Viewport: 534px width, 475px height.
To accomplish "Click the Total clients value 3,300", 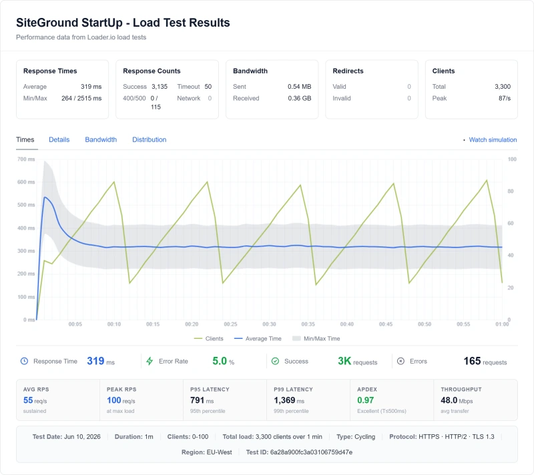I will 503,87.
